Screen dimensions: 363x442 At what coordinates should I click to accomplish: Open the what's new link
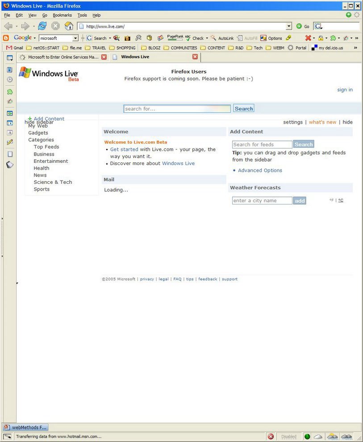[322, 122]
